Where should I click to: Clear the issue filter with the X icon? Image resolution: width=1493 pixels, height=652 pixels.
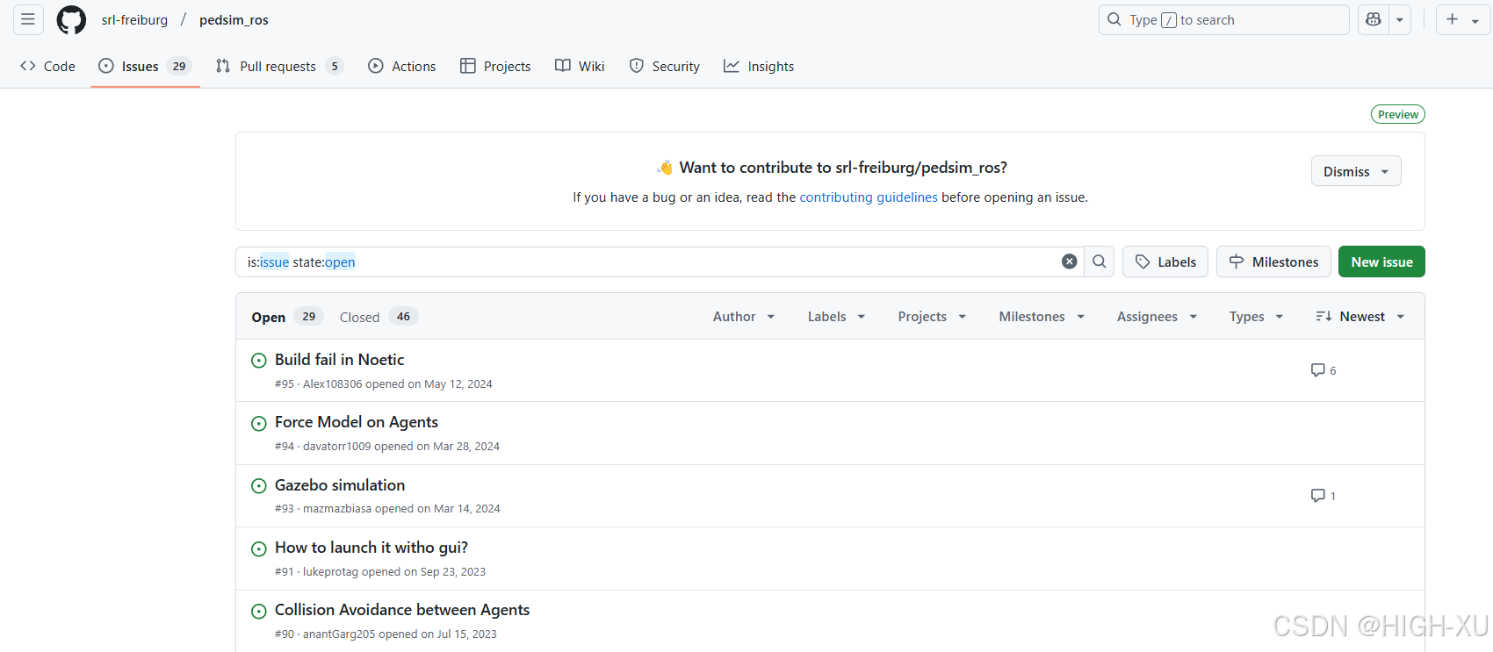(1069, 262)
